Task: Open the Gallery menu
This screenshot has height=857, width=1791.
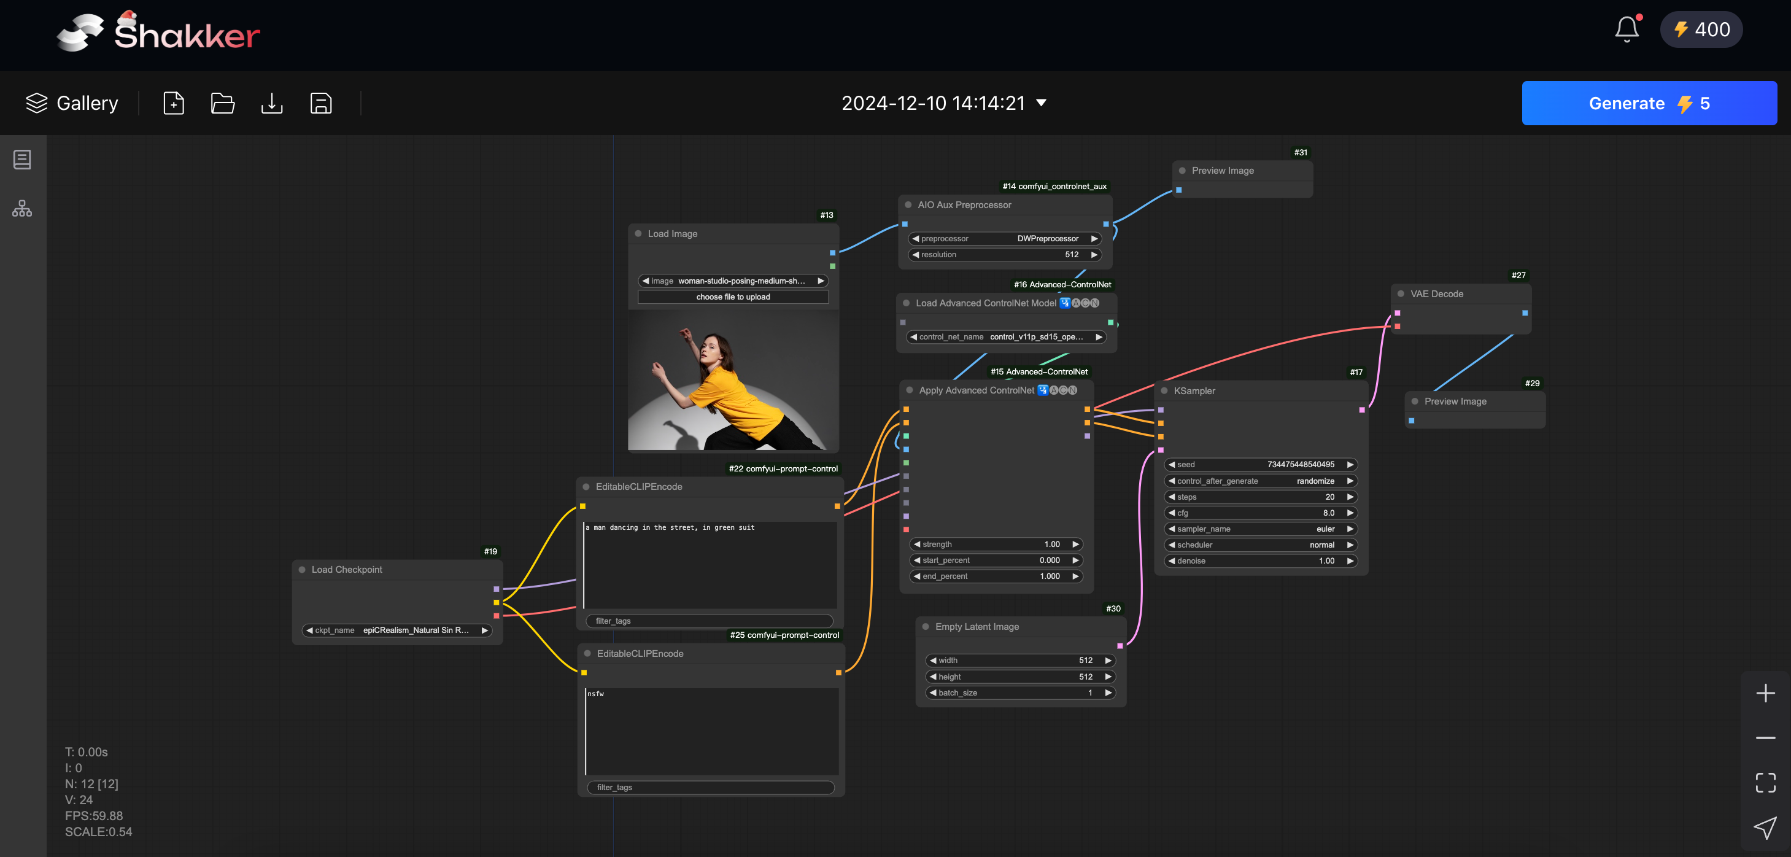Action: [x=72, y=103]
